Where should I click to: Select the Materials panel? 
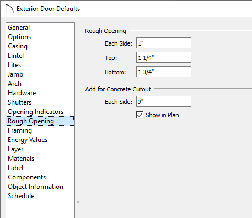[x=21, y=159]
